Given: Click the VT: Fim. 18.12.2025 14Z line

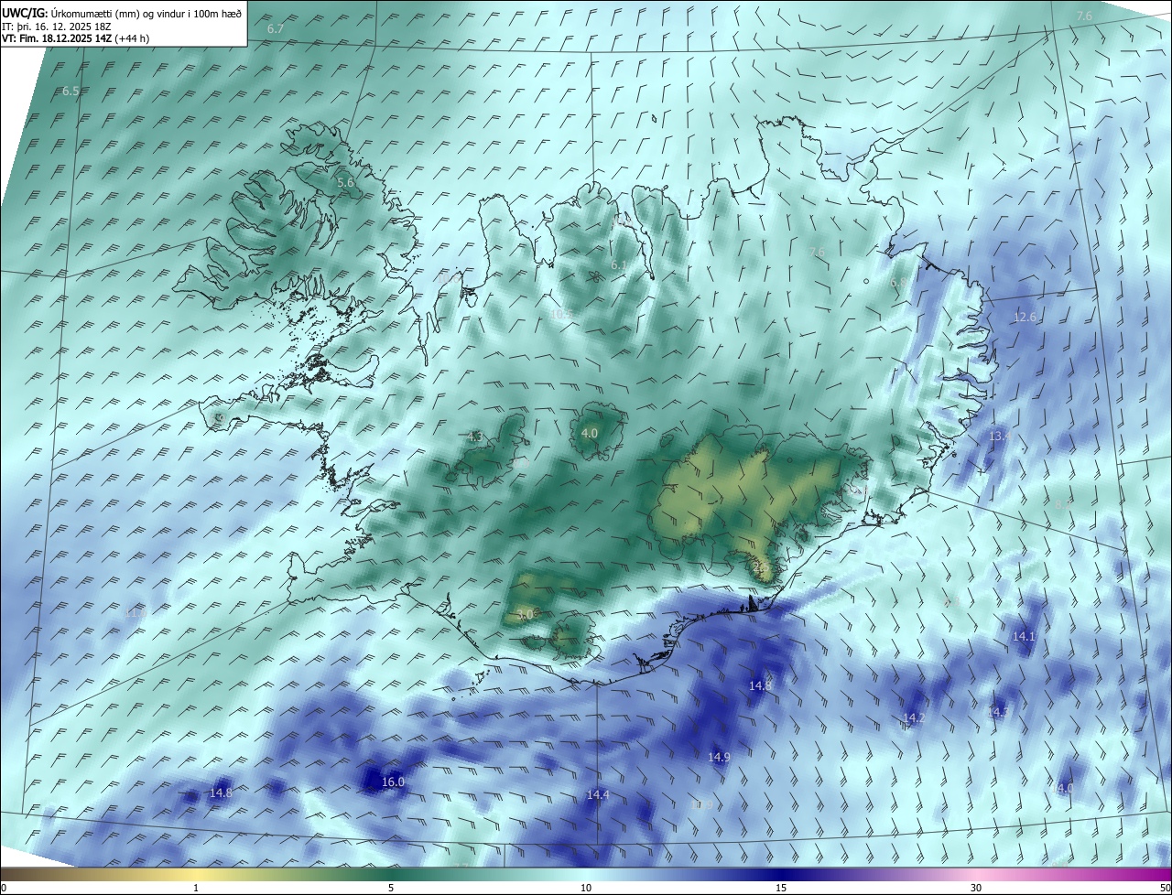Looking at the screenshot, I should pos(75,38).
